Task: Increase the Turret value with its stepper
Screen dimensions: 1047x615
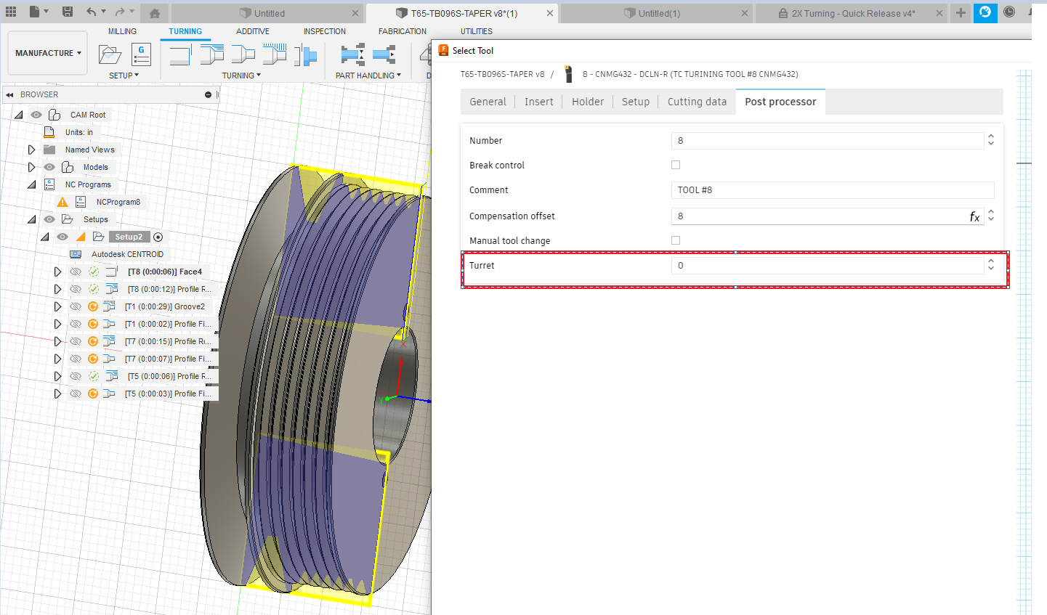Action: click(x=990, y=262)
